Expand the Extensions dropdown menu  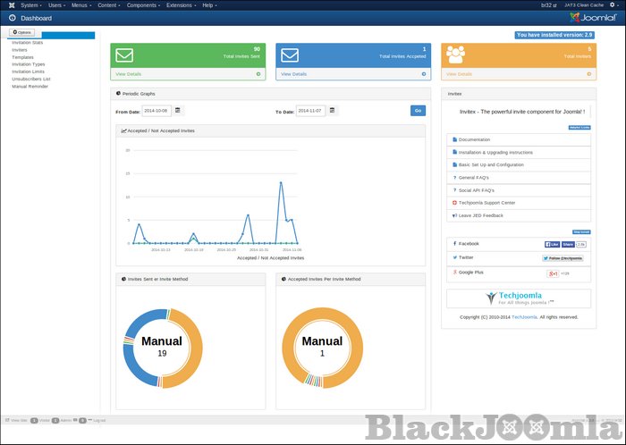(182, 5)
